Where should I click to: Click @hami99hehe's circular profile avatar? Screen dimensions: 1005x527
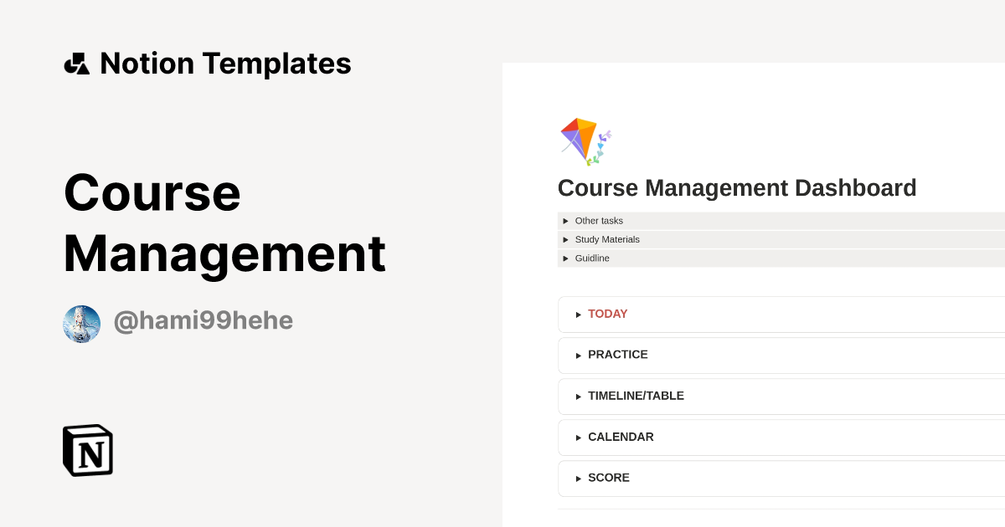[81, 324]
